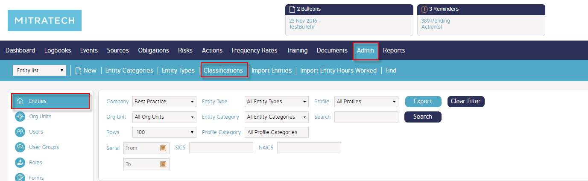
Task: Open the 389 Pending Action(s) link
Action: point(436,23)
